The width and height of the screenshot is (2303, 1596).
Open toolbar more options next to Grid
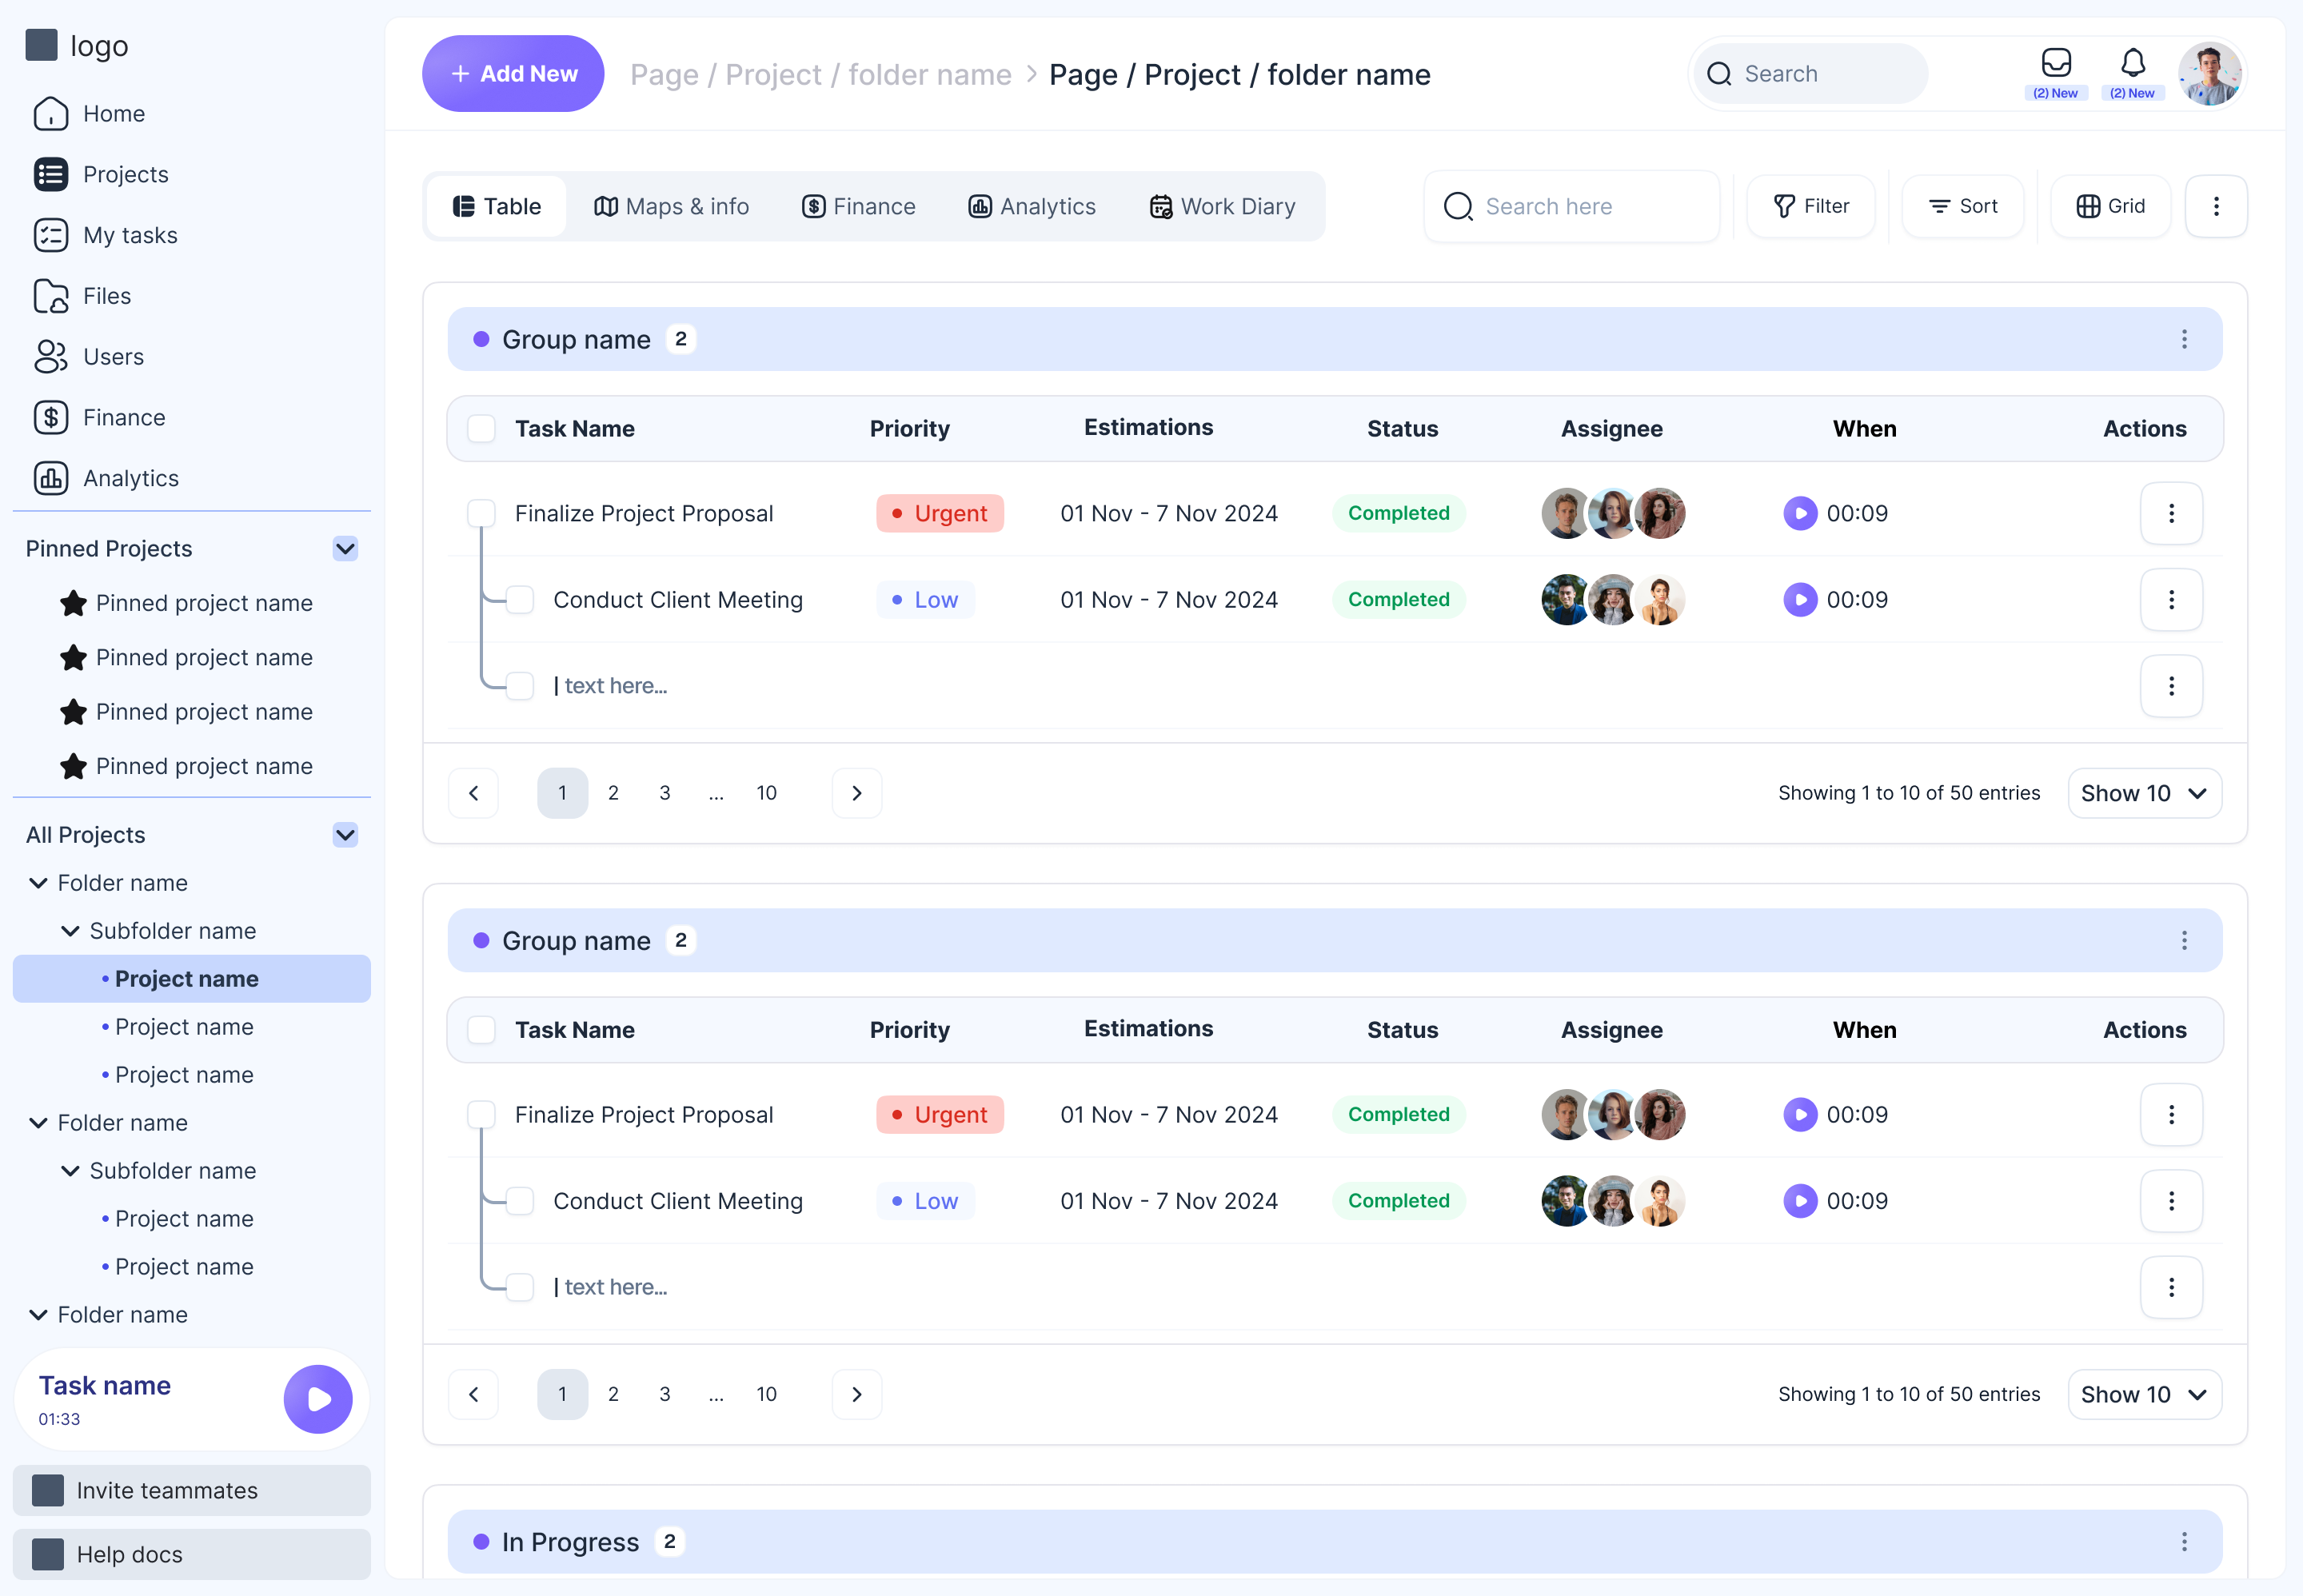point(2216,207)
